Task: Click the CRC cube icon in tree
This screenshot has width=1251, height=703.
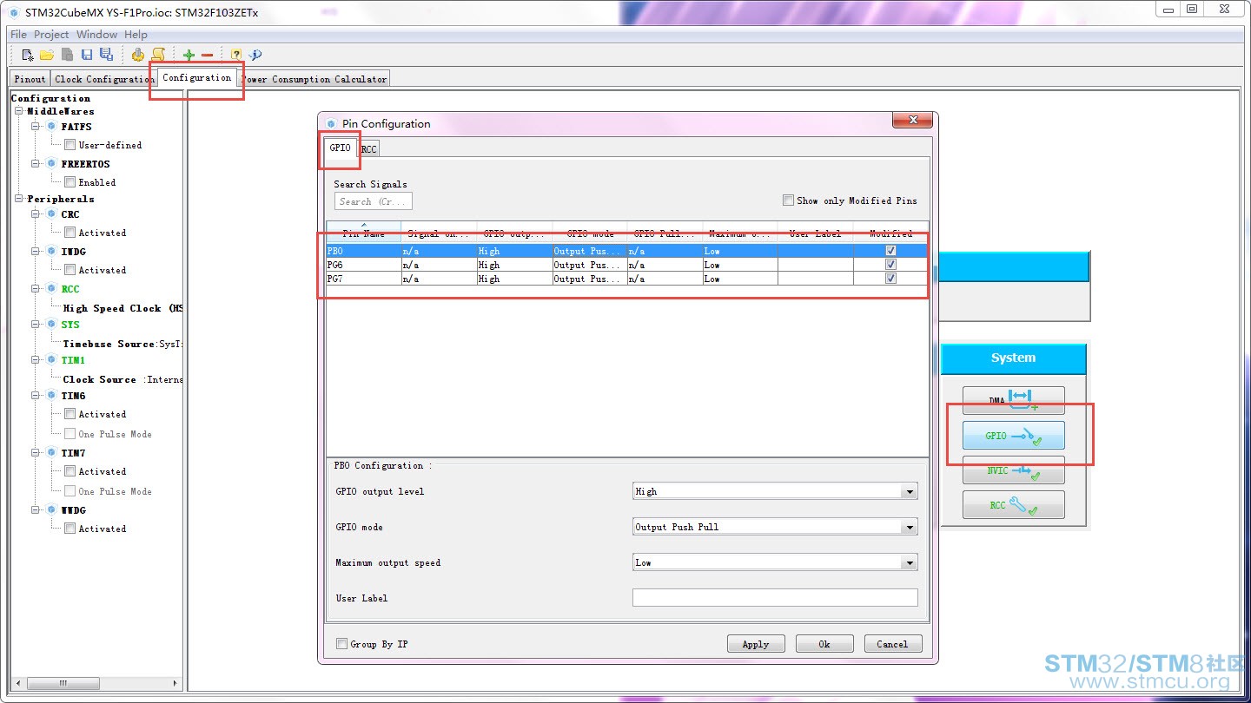Action: (x=51, y=214)
